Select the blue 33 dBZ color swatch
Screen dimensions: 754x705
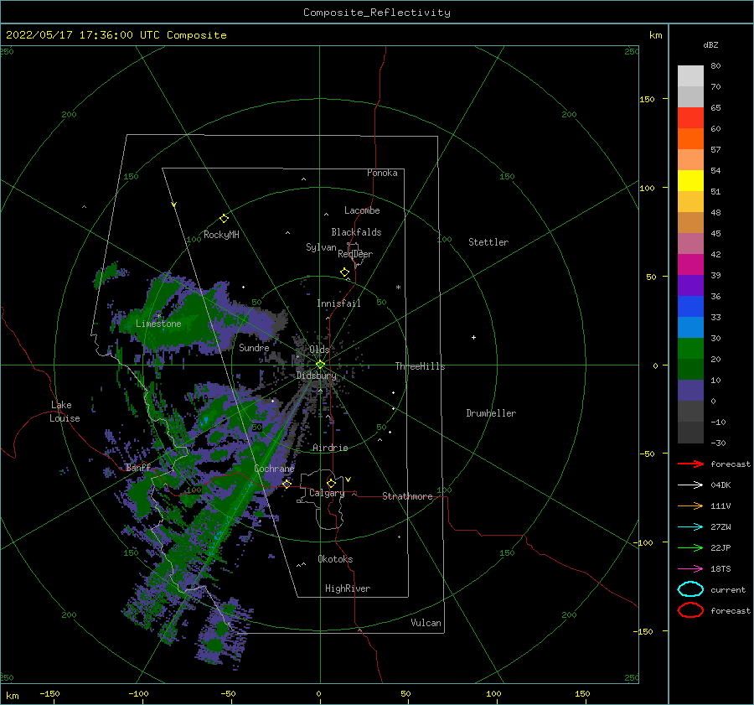690,307
